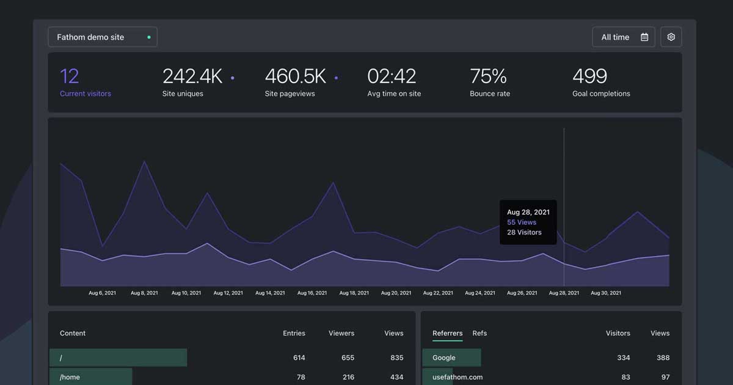
Task: Expand the Content panel options
Action: pyautogui.click(x=72, y=333)
